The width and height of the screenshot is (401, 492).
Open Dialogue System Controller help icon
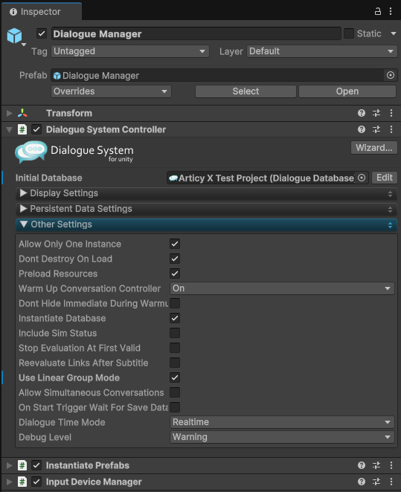tap(362, 129)
